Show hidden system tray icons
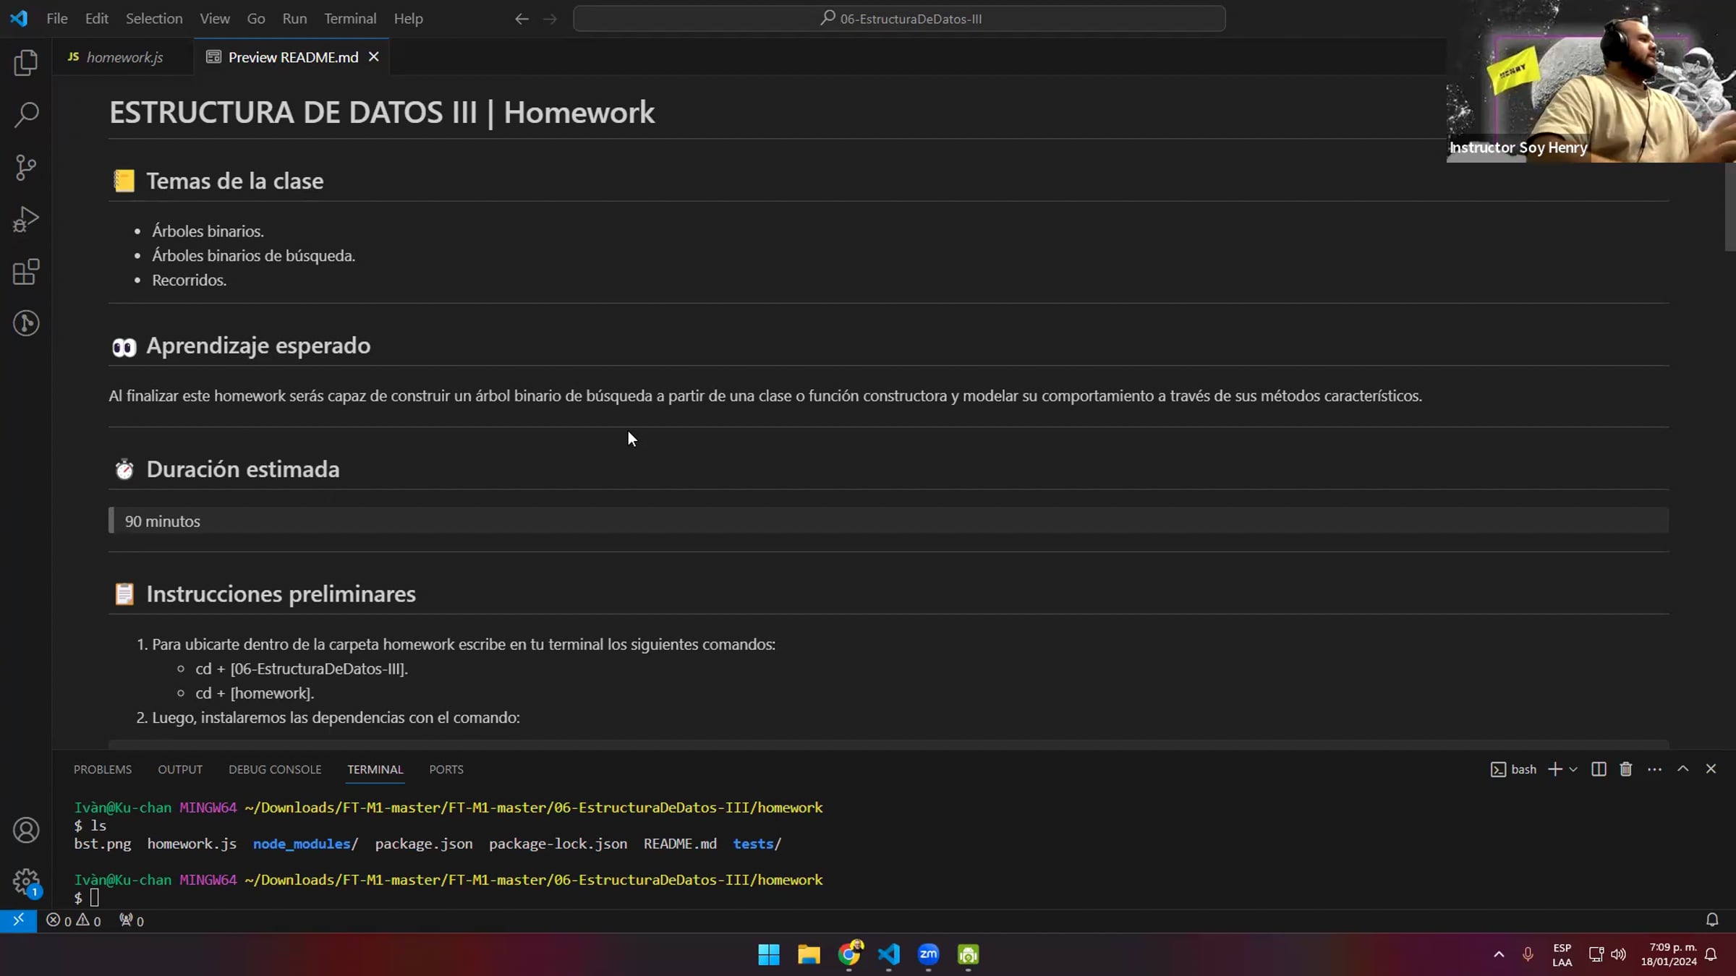The height and width of the screenshot is (976, 1736). 1499,954
